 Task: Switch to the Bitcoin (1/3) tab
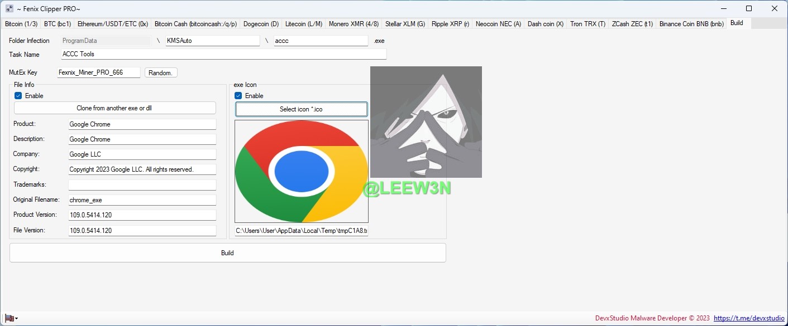tap(21, 24)
